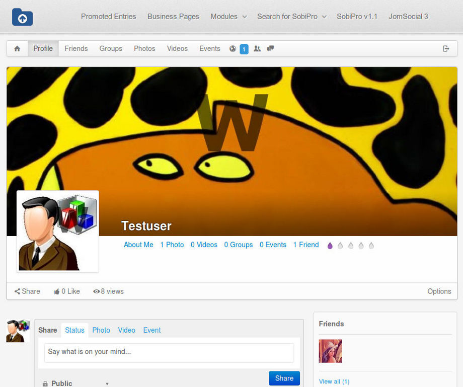Switch to the Event share tab
Screen dimensions: 463x387
pyautogui.click(x=152, y=330)
